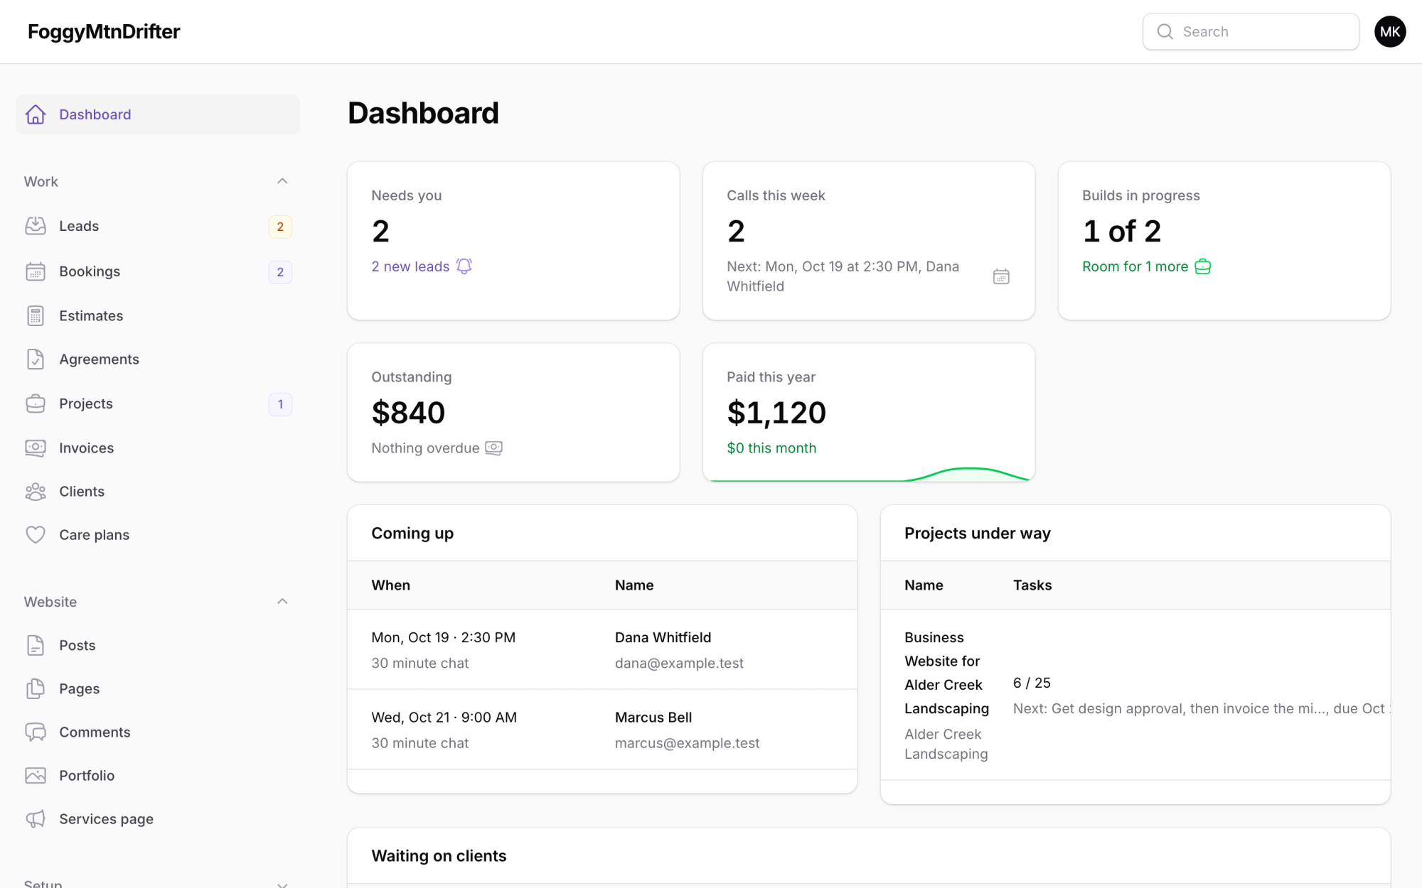Open the Builds in progress card

point(1224,241)
